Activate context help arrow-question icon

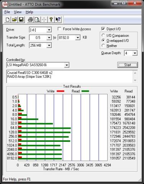click(58, 20)
